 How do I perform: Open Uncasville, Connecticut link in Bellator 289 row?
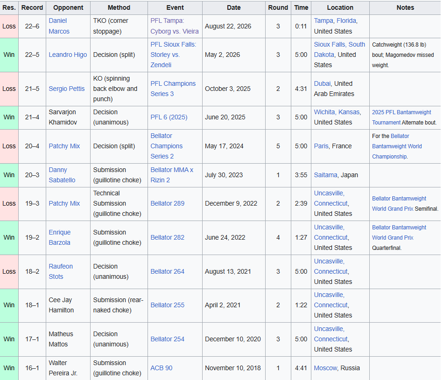(x=331, y=198)
